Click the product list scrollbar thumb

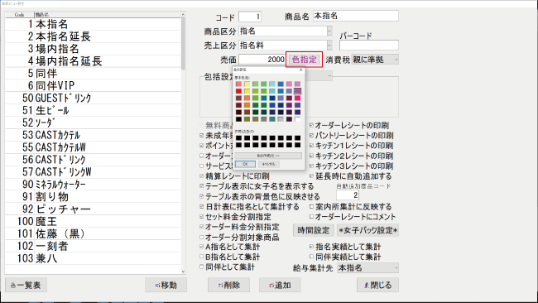coord(183,43)
